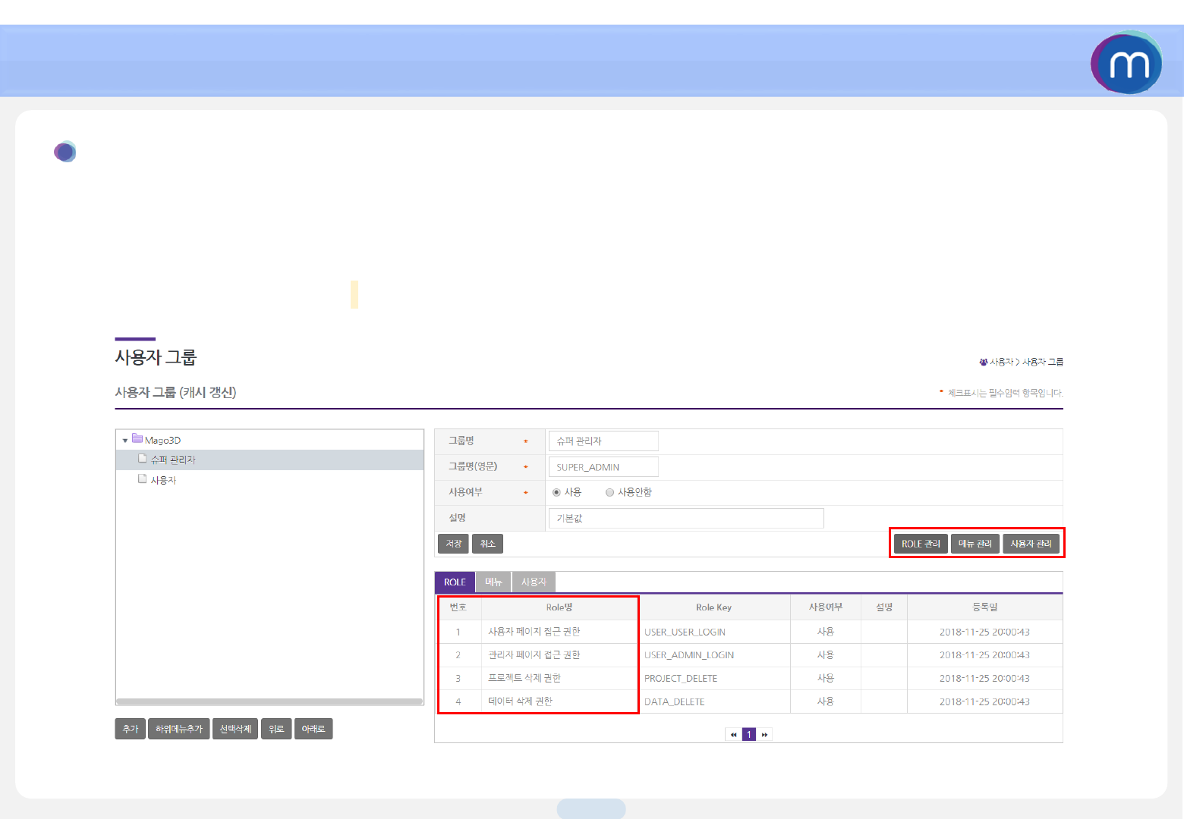Viewport: 1184px width, 819px height.
Task: Switch to the ROLE tab
Action: point(455,582)
